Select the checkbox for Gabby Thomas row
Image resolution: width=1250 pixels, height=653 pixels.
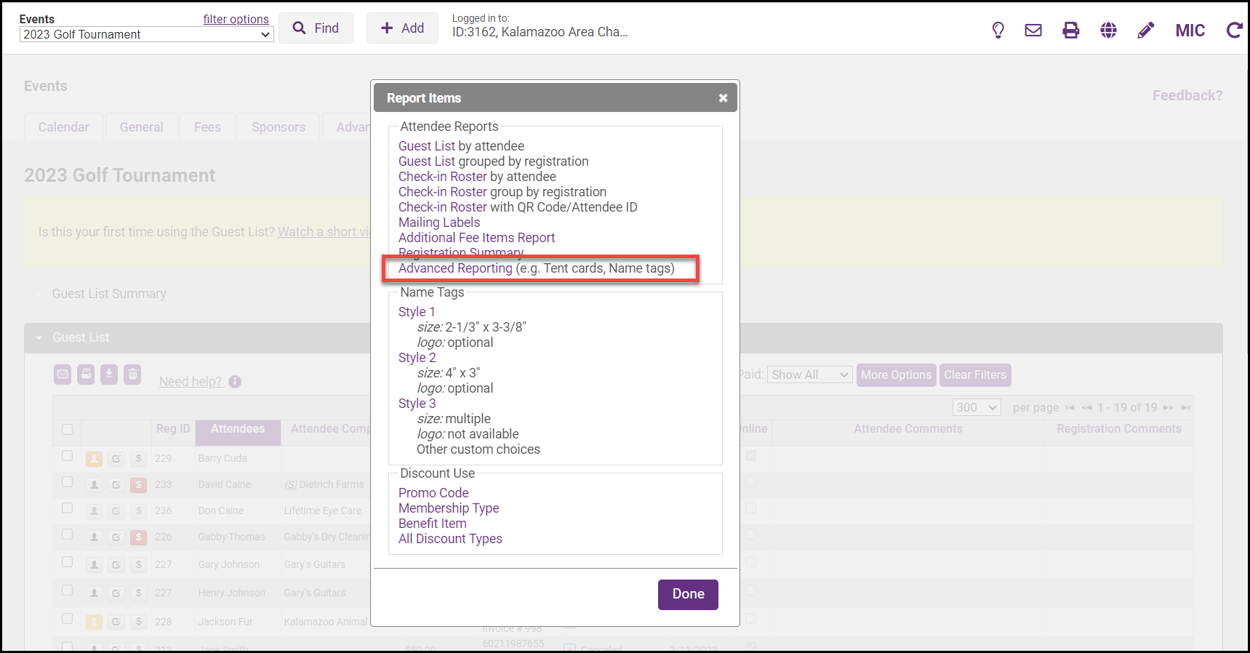pos(68,534)
